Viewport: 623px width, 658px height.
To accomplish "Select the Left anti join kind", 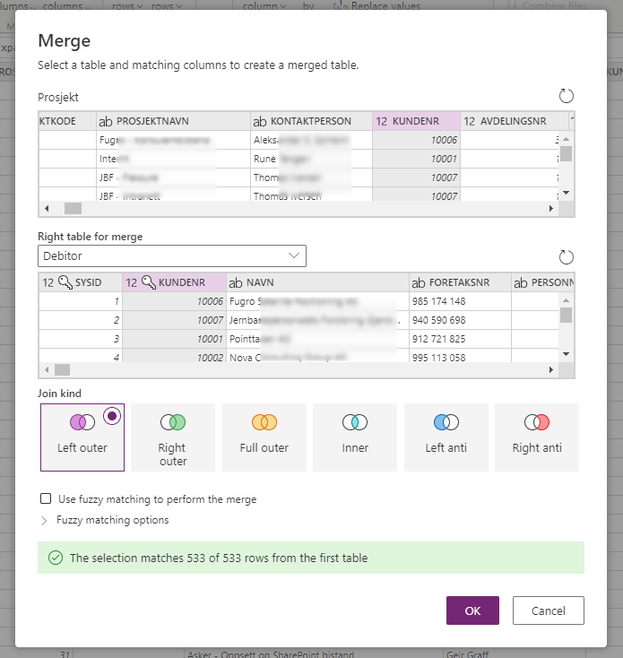I will point(446,437).
